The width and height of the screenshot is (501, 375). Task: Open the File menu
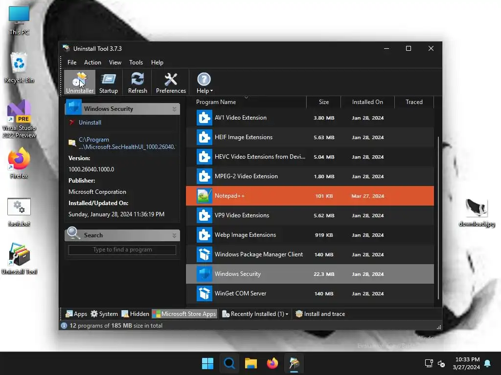point(72,62)
